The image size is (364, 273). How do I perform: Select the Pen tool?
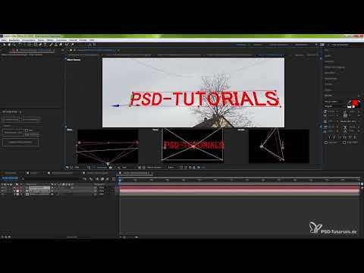40,45
